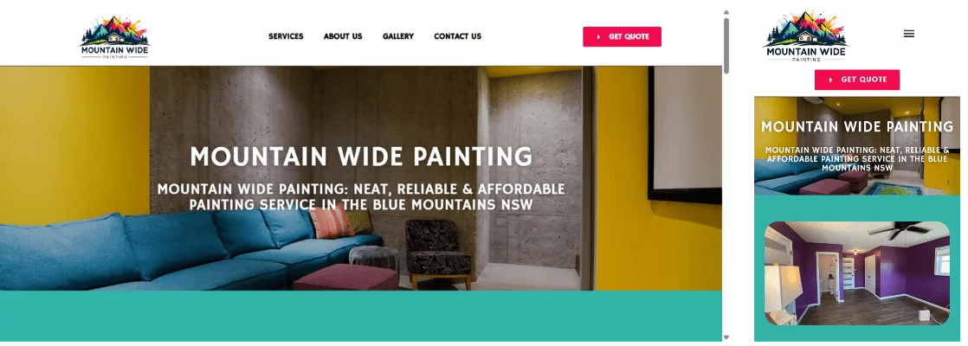Click the mobile preview hero tagline text
The height and width of the screenshot is (346, 968).
pos(857,158)
